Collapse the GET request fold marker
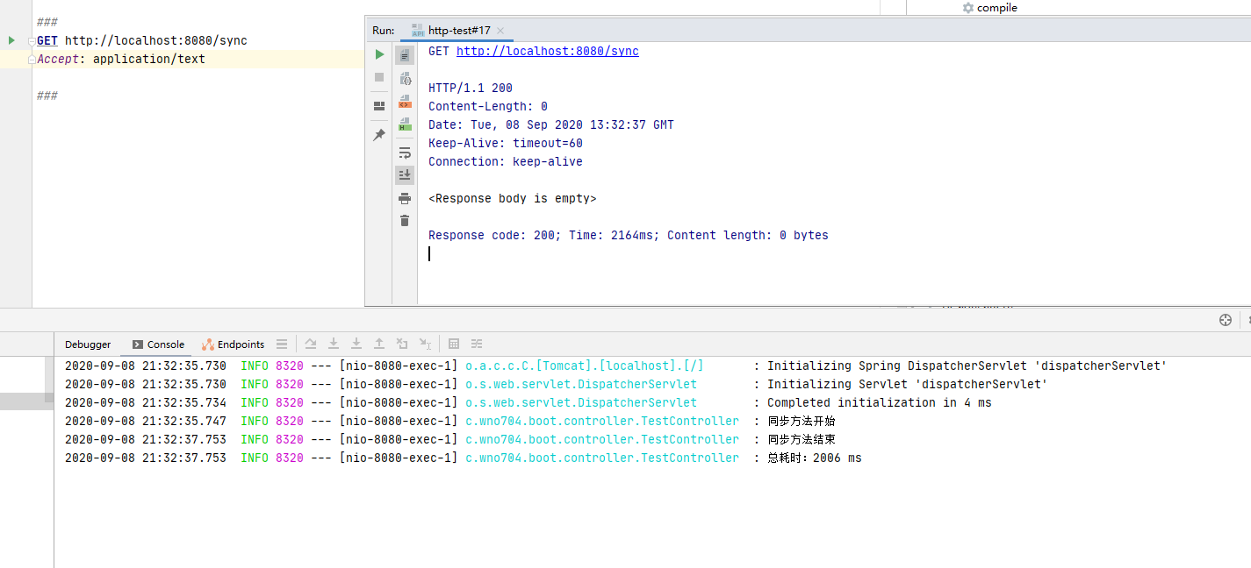This screenshot has width=1251, height=568. click(32, 41)
